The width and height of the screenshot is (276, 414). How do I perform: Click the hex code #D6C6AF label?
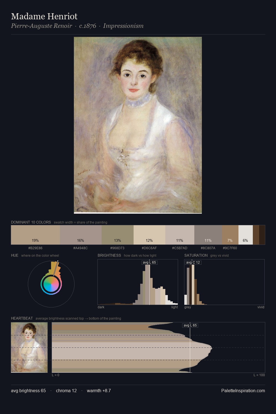click(149, 248)
